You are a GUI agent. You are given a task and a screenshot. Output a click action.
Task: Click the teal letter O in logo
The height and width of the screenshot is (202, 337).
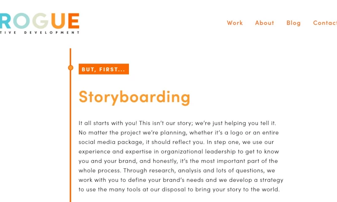21,21
